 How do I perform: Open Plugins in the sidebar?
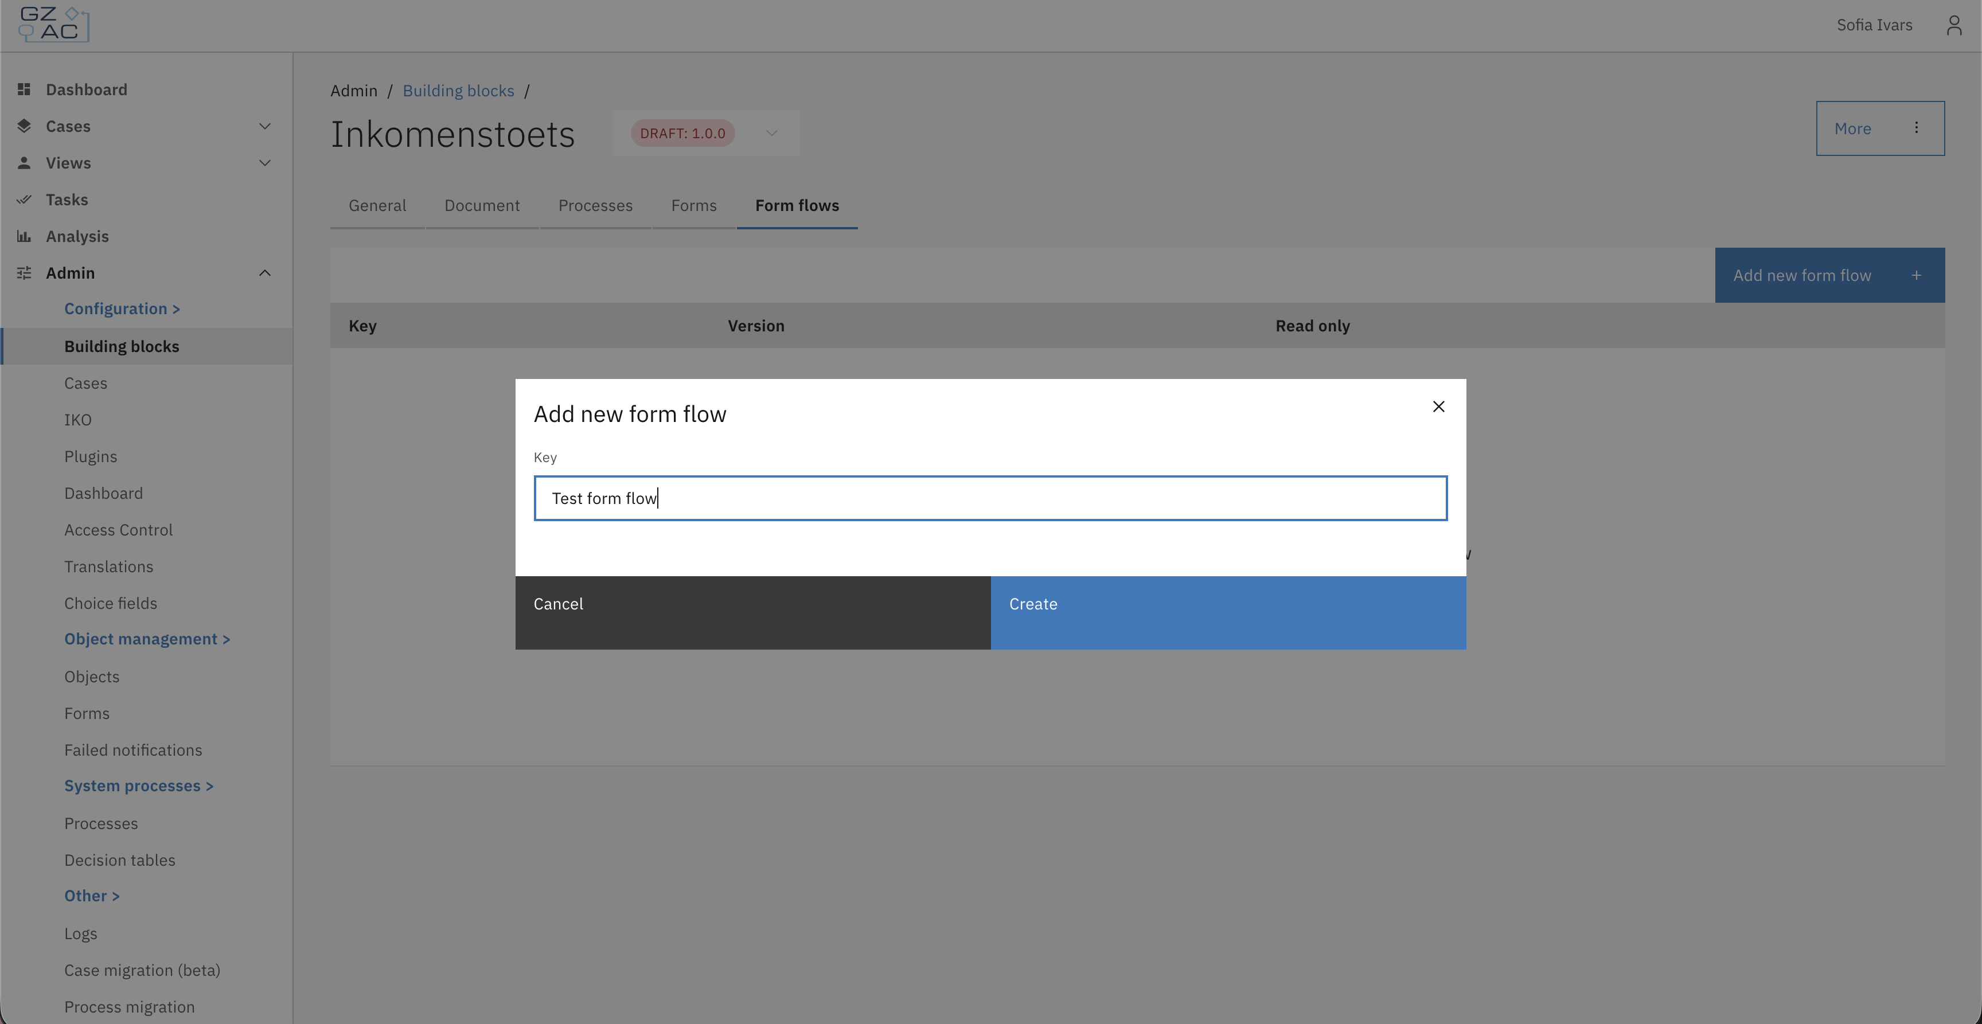pyautogui.click(x=91, y=456)
